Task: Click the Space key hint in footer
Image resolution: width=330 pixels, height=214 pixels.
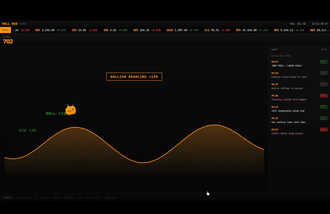Action: (x=8, y=198)
